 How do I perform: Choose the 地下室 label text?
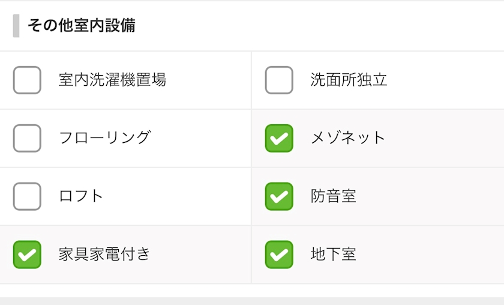[x=333, y=255]
